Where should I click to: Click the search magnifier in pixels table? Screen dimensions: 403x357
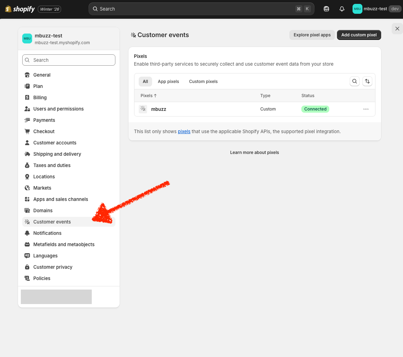pos(355,82)
